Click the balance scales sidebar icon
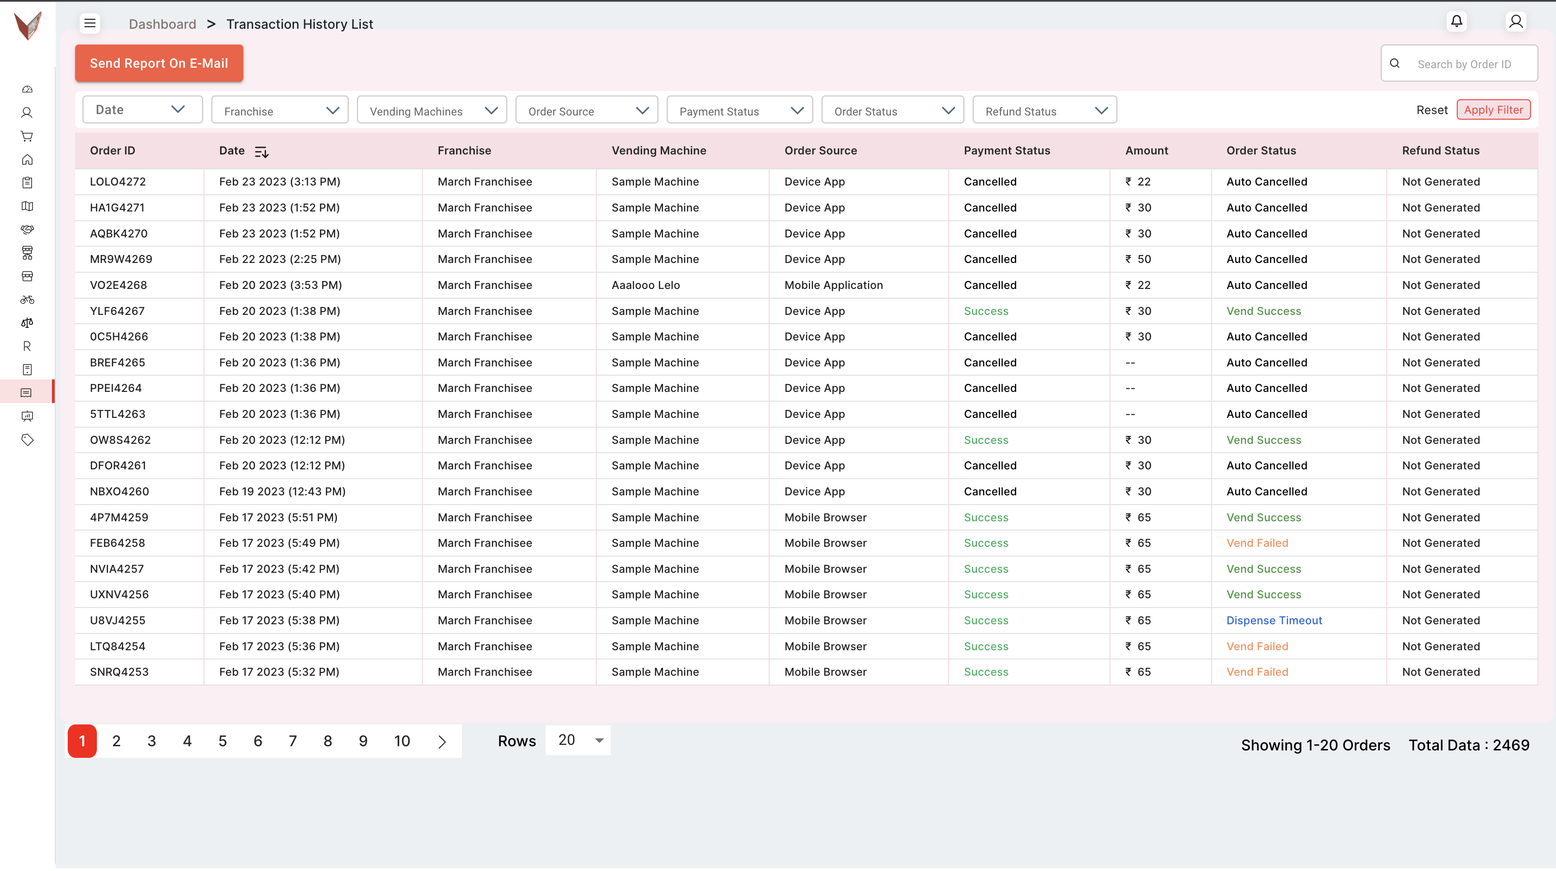The height and width of the screenshot is (871, 1556). (x=27, y=322)
